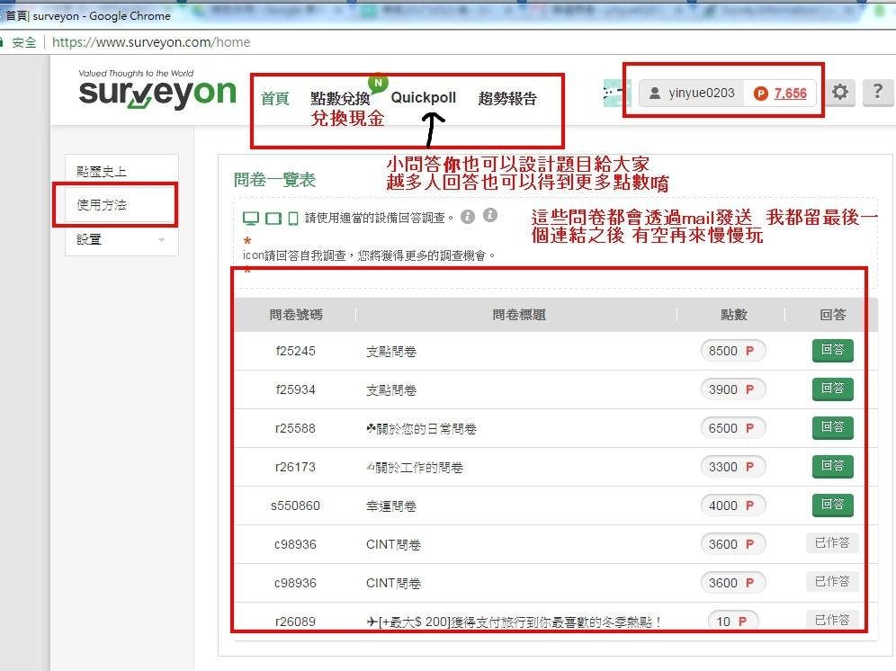The width and height of the screenshot is (896, 671).
Task: Click the 回答 column header
Action: [x=832, y=314]
